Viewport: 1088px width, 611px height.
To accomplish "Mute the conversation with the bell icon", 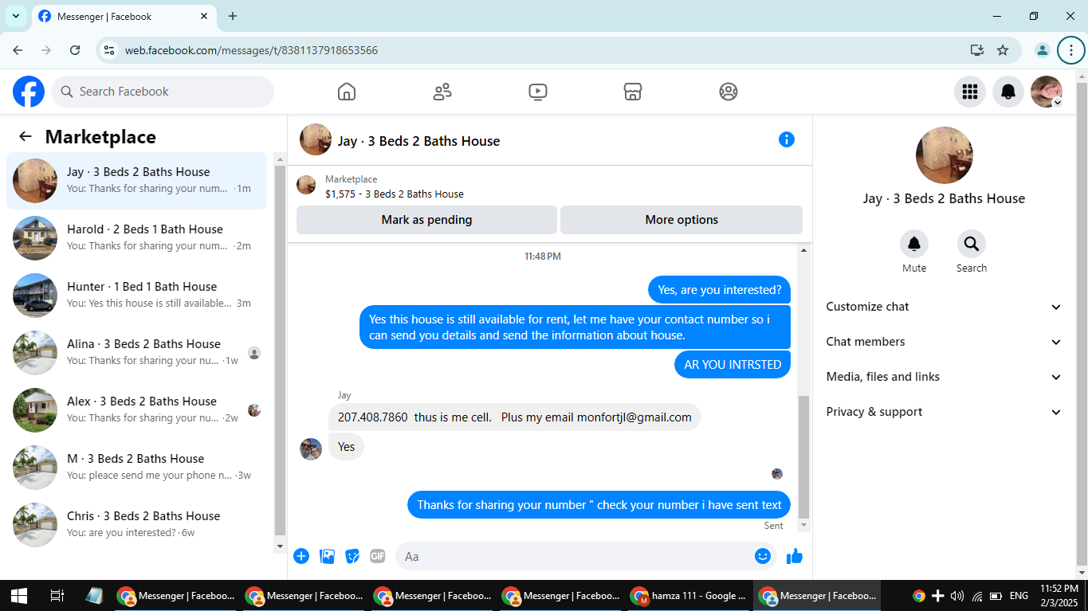I will 914,244.
